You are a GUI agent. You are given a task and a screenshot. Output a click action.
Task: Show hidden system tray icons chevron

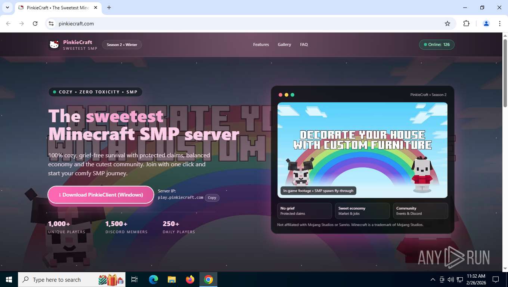pyautogui.click(x=433, y=280)
